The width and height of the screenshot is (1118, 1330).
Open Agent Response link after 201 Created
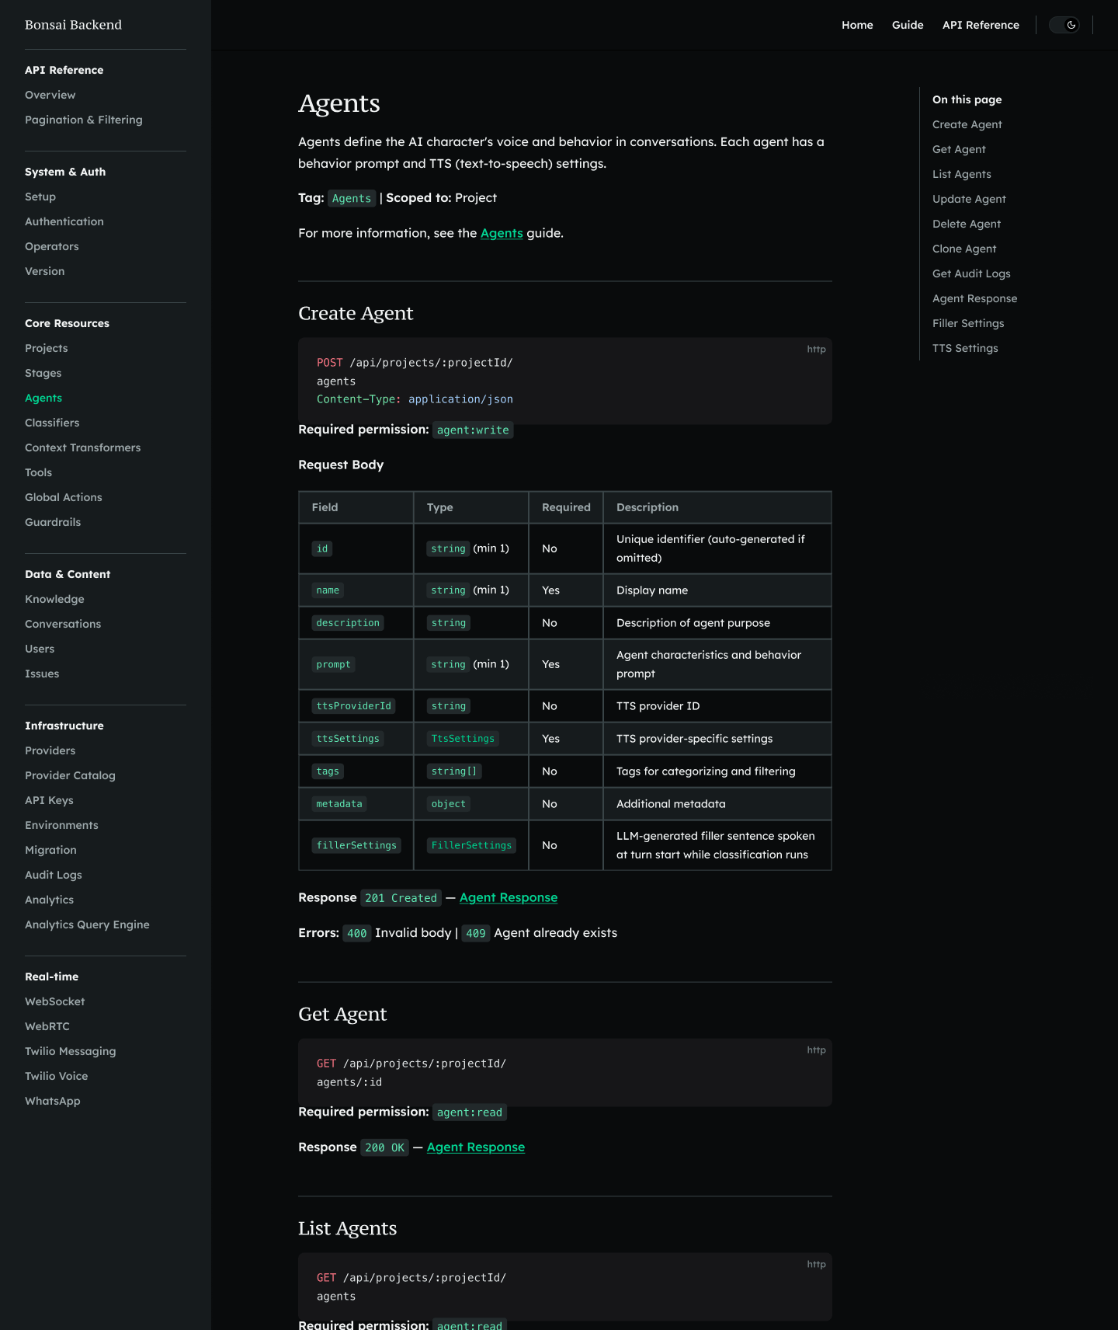[x=508, y=897]
